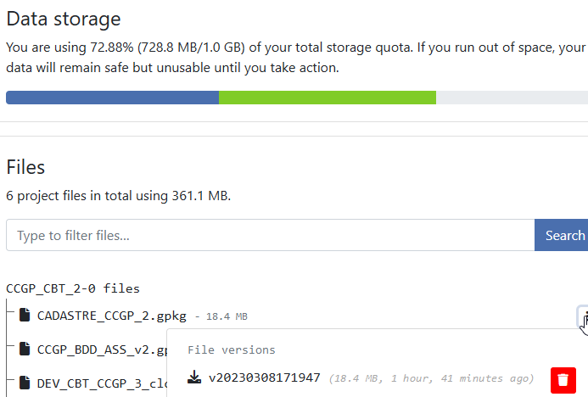Screen dimensions: 588x397
Task: Toggle versions info button for CADASTRE file
Action: point(584,317)
